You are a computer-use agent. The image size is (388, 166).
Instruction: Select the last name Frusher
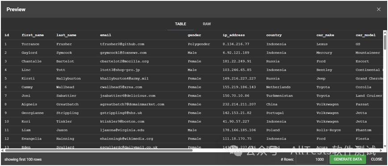coord(64,44)
